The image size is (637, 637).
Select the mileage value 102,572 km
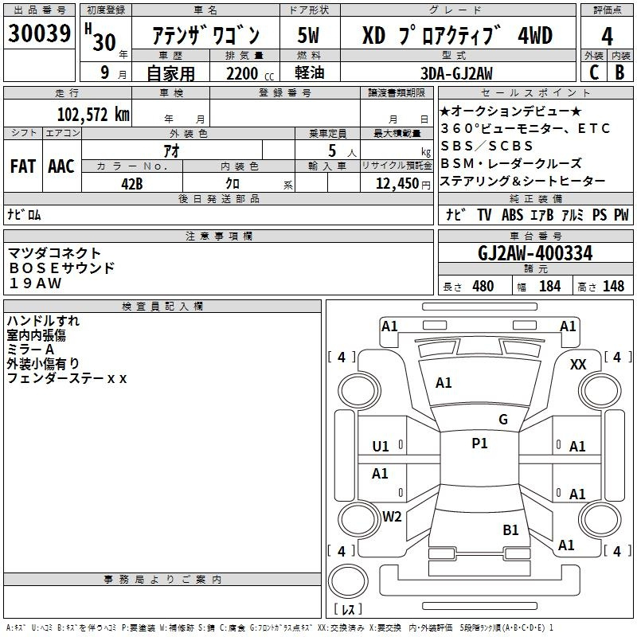(93, 113)
